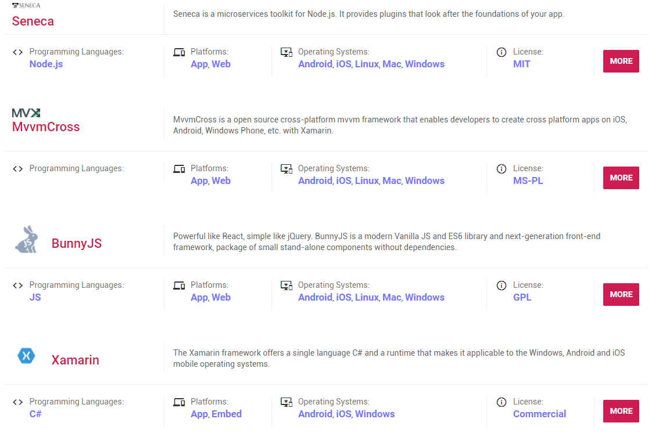
Task: Choose Windows in Seneca row
Action: [425, 64]
